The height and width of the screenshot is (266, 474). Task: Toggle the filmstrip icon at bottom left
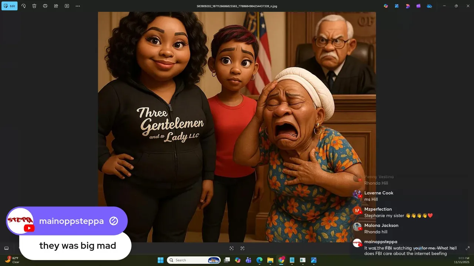pos(6,248)
